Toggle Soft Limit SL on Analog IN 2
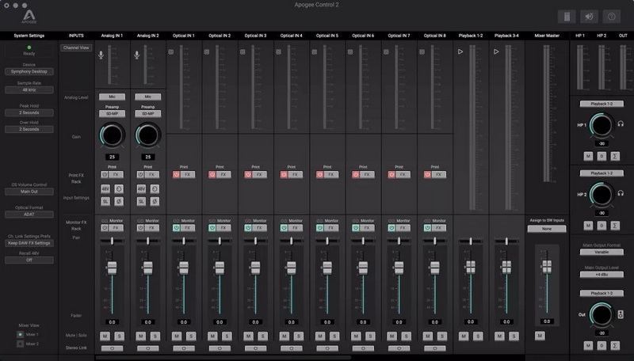Image resolution: width=634 pixels, height=361 pixels. (x=141, y=201)
